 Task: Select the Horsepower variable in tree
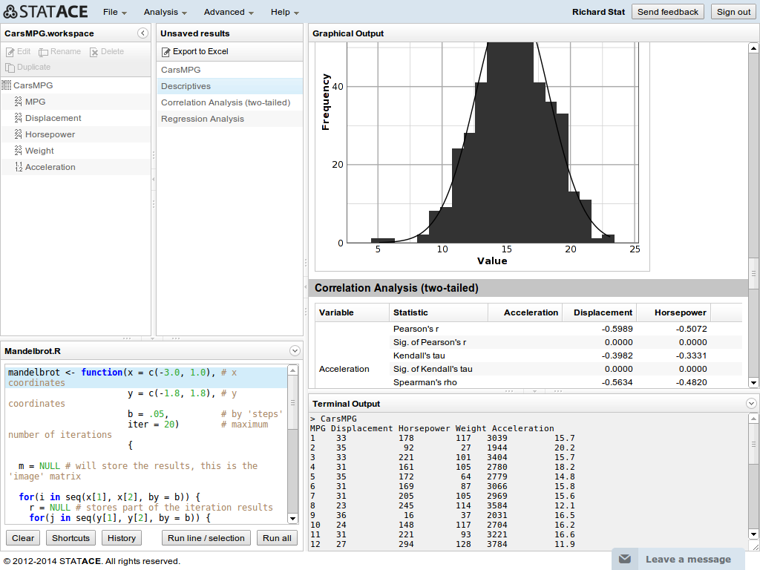point(50,134)
